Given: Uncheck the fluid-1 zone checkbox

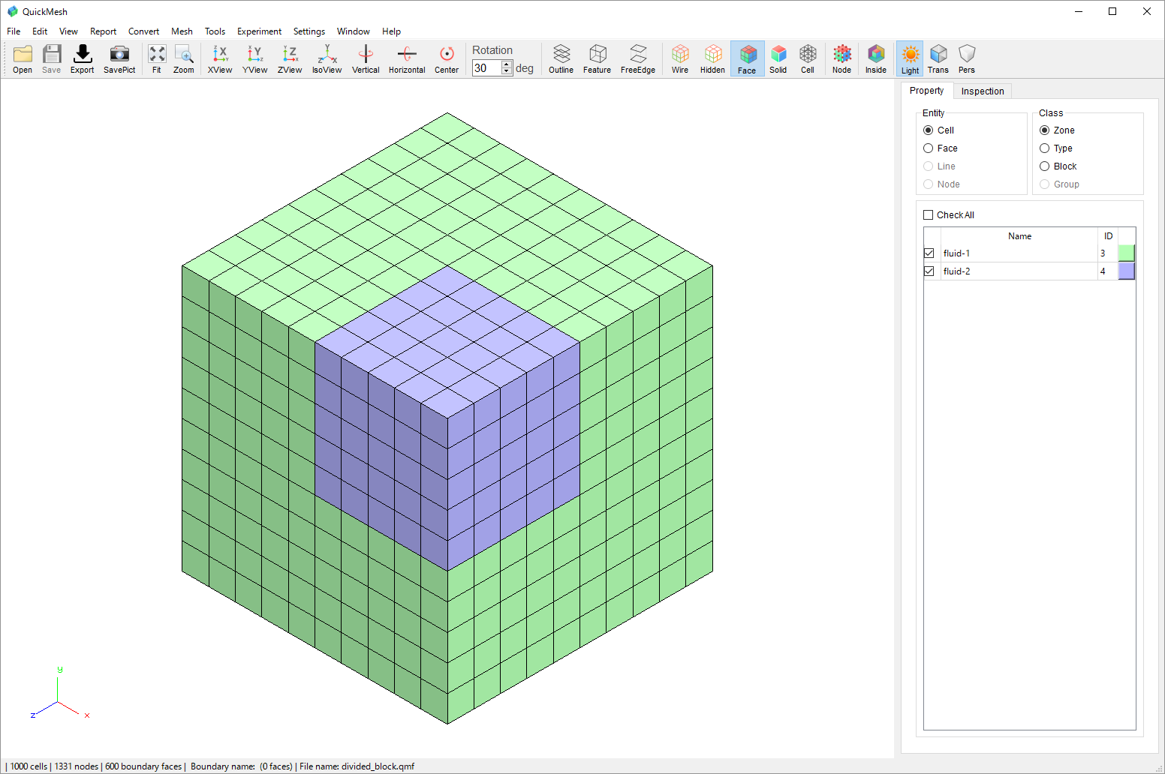Looking at the screenshot, I should 929,253.
